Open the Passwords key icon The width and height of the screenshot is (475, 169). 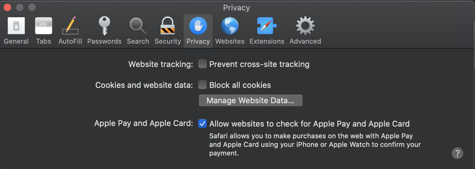click(104, 26)
